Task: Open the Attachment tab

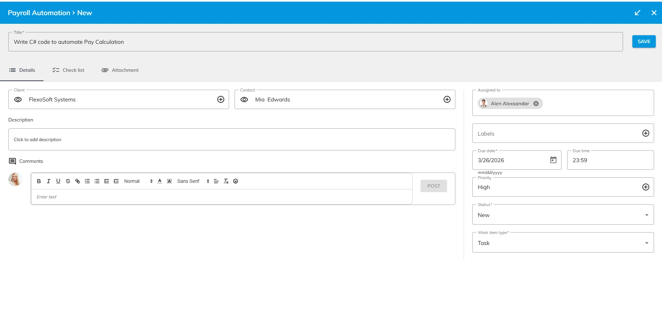Action: pyautogui.click(x=120, y=70)
